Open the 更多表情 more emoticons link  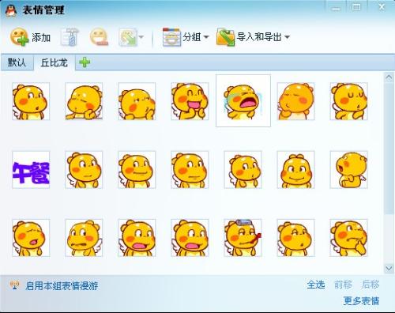click(x=361, y=300)
